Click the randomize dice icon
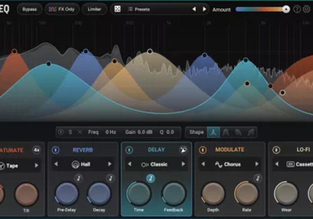 [117, 9]
